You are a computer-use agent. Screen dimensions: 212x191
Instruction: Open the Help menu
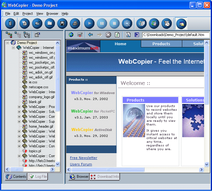tap(65, 14)
